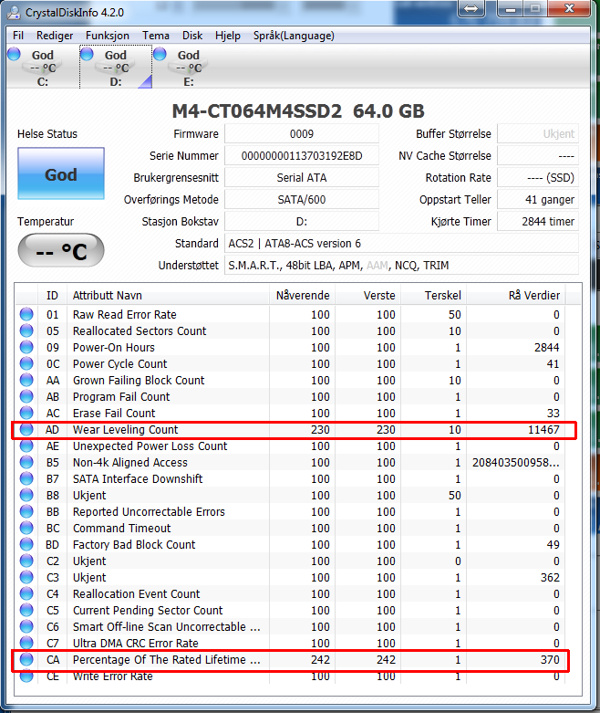Image resolution: width=600 pixels, height=713 pixels.
Task: Click status icon for row C3 Ukjent
Action: pyautogui.click(x=26, y=577)
